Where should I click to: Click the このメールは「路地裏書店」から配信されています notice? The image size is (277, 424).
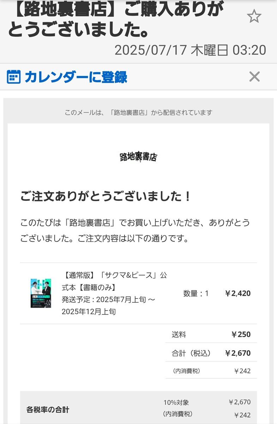click(x=138, y=113)
